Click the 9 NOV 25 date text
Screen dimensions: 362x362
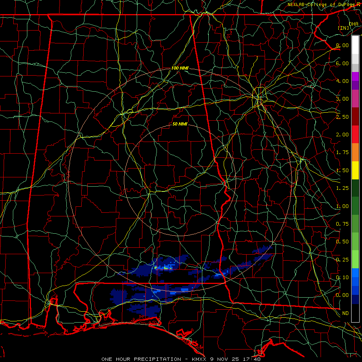[x=224, y=359]
